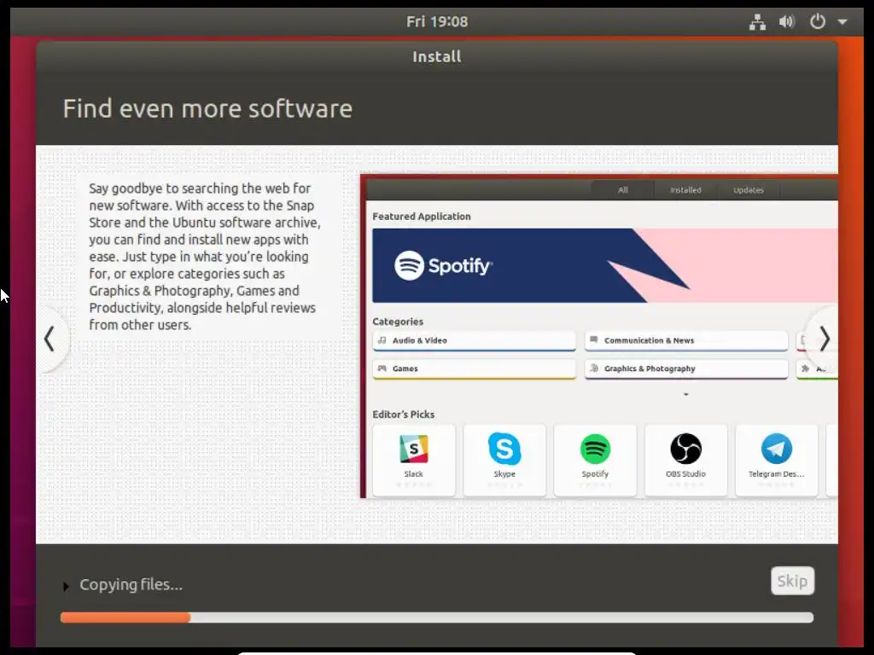The image size is (874, 655).
Task: Go back to the previous installer slide
Action: 50,339
